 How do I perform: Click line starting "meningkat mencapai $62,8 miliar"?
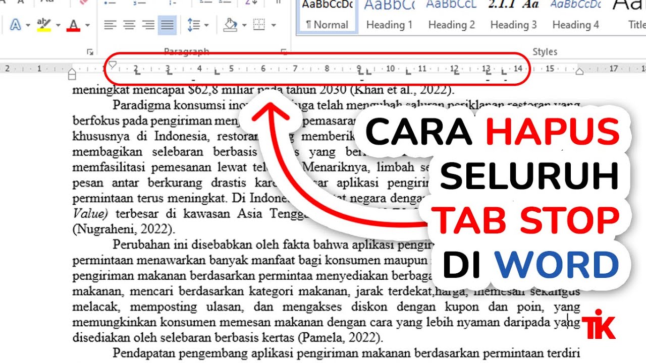263,91
